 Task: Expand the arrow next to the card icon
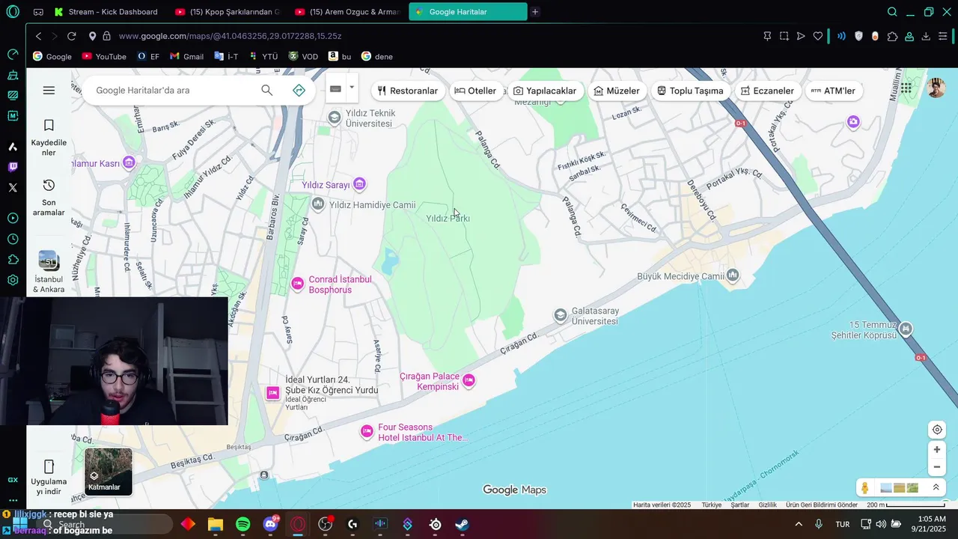coord(351,88)
